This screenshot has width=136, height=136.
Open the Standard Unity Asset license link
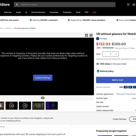[126, 94]
